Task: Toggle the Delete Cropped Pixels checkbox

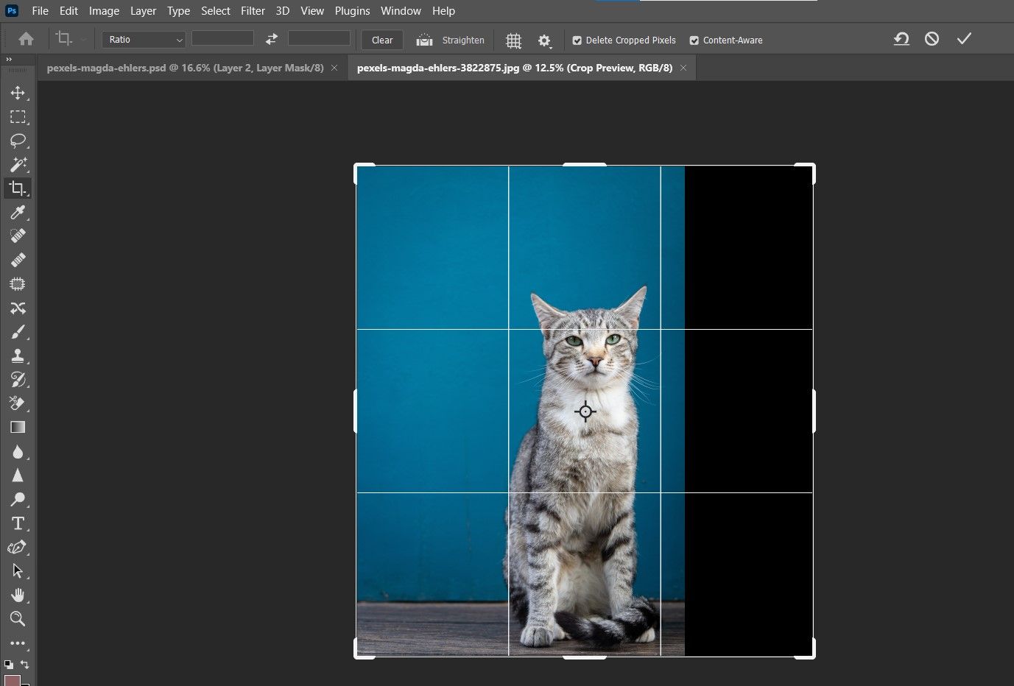Action: pos(577,40)
